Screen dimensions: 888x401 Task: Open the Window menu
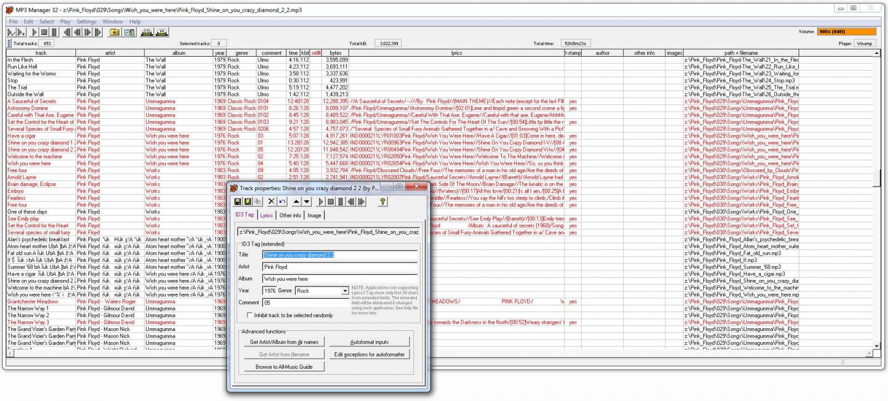tap(113, 22)
